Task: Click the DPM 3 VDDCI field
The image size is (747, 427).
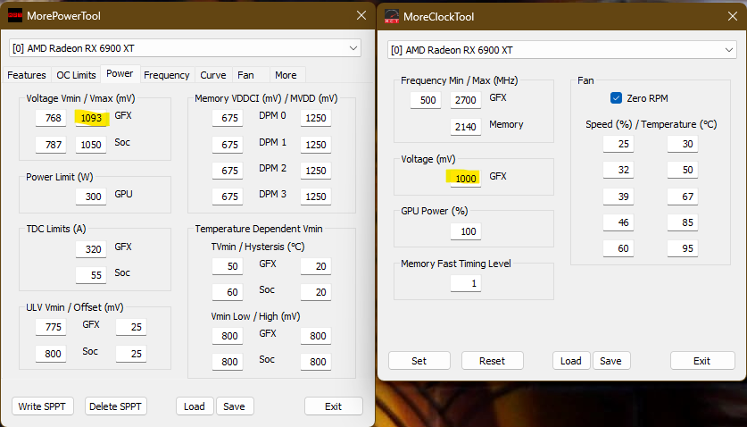Action: tap(228, 197)
